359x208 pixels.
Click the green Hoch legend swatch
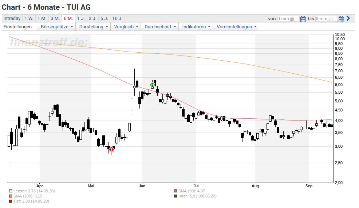[175, 196]
